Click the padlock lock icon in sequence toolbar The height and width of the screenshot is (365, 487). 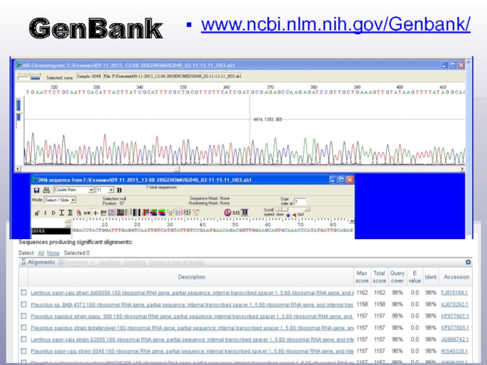37,213
